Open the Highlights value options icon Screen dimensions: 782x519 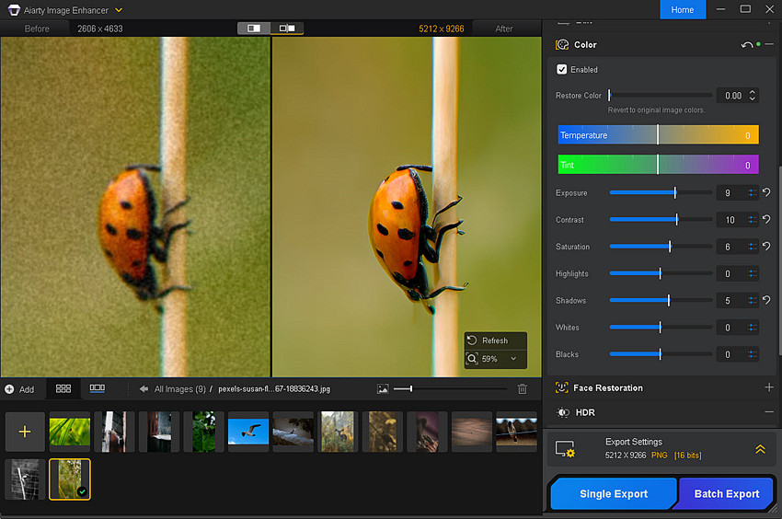pos(752,273)
